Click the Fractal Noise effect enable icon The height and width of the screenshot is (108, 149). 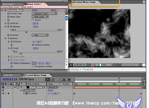(6, 10)
